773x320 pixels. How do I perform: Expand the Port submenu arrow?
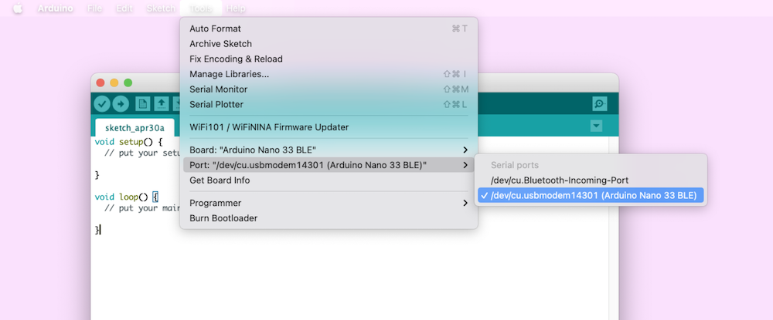[465, 165]
